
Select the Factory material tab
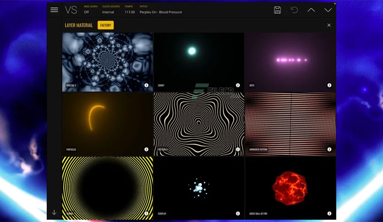(105, 25)
